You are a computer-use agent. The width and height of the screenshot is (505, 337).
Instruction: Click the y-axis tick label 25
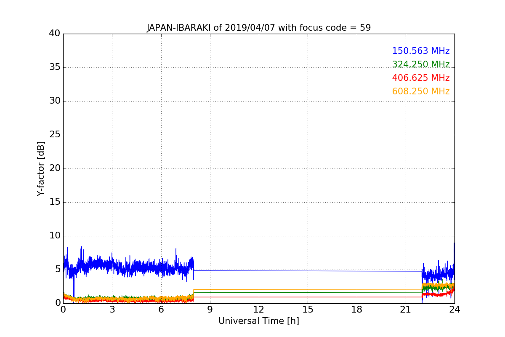(x=54, y=134)
